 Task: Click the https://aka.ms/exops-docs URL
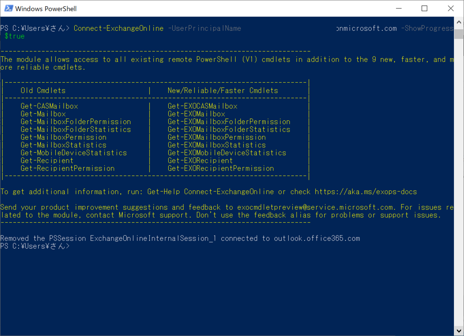click(x=366, y=192)
